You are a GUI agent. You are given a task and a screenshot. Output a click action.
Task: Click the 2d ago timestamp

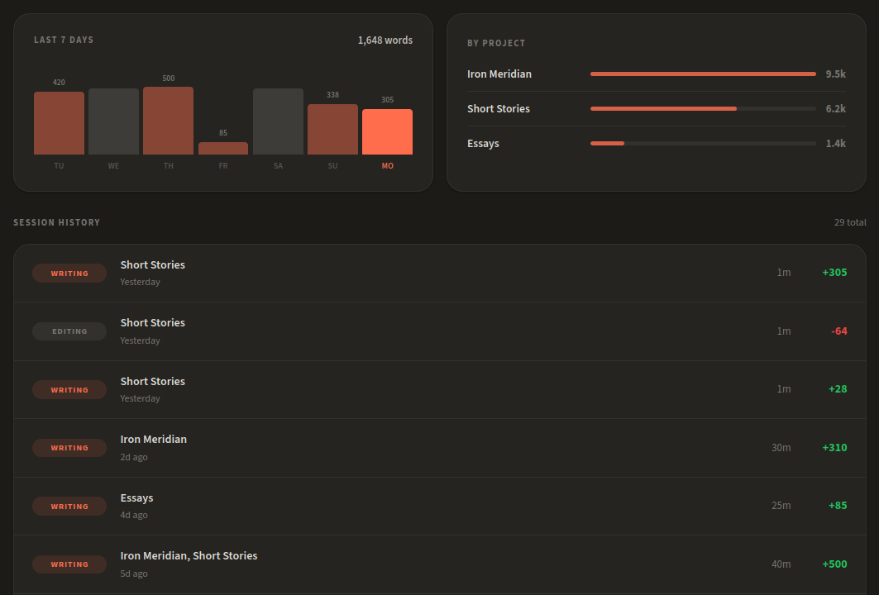[x=133, y=457]
